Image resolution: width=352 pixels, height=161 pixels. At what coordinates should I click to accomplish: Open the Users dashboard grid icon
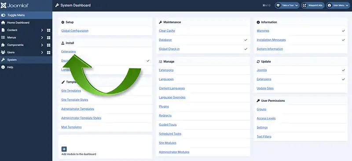coord(48,52)
